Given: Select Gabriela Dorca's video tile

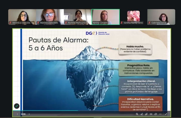Looking at the screenshot, I should click(161, 17).
